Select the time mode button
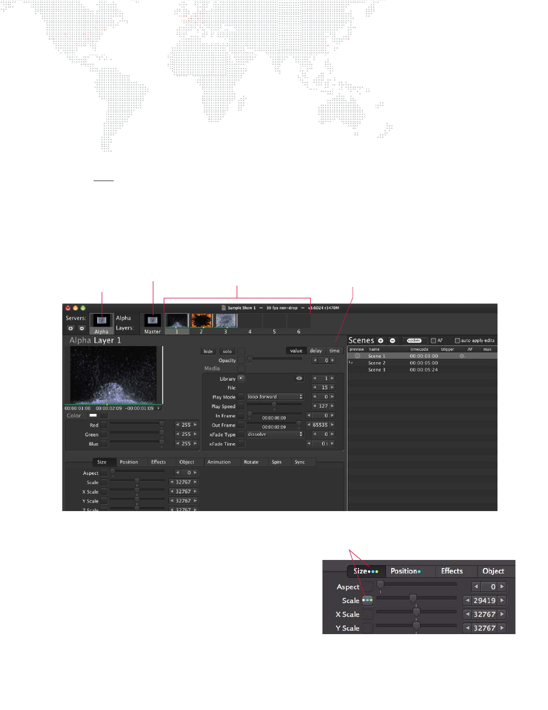Image resolution: width=548 pixels, height=710 pixels. coord(334,351)
